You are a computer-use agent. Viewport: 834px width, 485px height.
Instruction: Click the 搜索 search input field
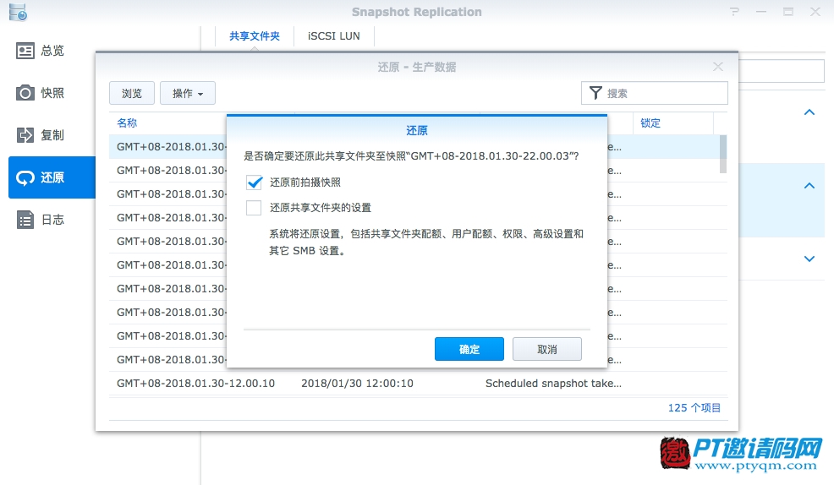pyautogui.click(x=654, y=94)
